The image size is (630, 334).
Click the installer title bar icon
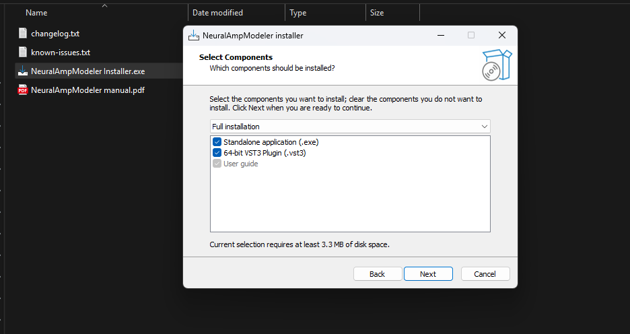pos(194,35)
